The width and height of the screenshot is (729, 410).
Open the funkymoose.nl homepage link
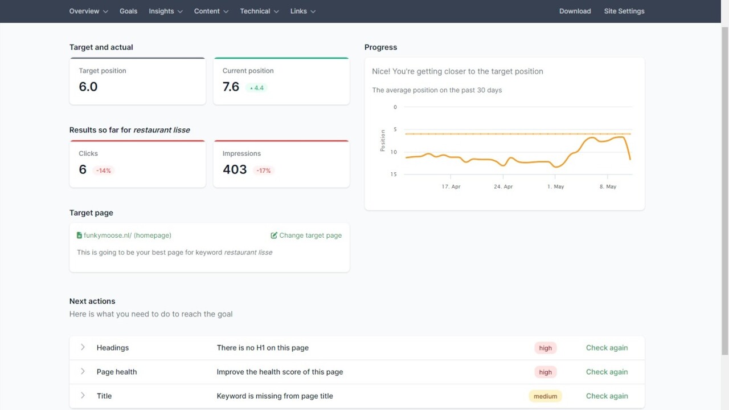128,236
